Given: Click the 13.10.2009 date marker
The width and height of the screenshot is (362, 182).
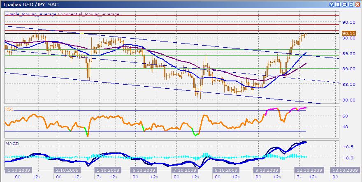Looking at the screenshot, I should point(344,170).
